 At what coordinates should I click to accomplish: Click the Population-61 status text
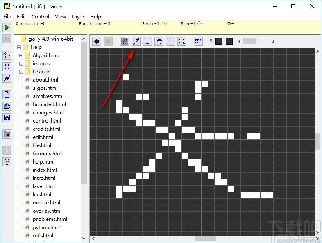tap(95, 24)
